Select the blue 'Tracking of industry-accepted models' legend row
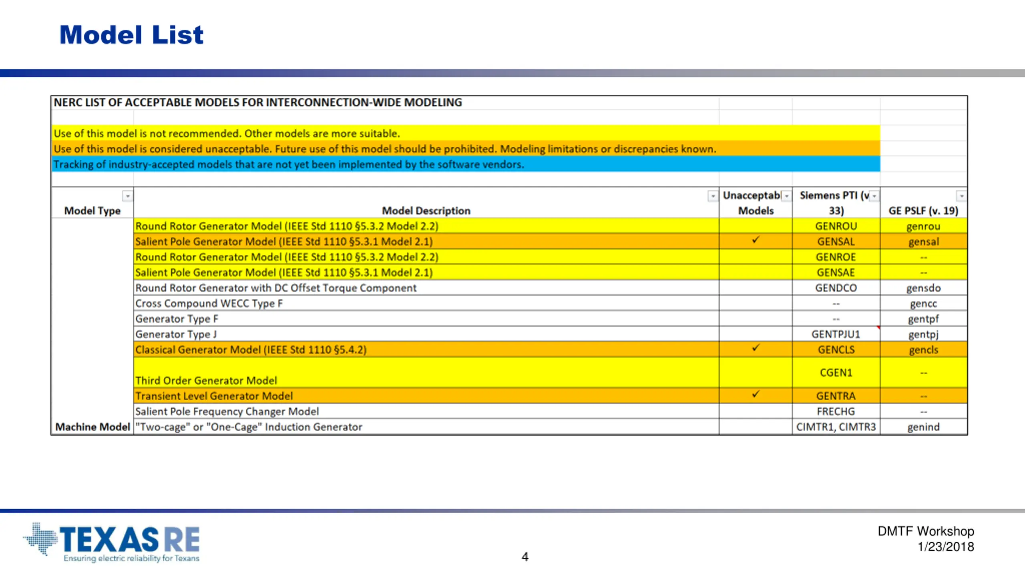 (466, 164)
